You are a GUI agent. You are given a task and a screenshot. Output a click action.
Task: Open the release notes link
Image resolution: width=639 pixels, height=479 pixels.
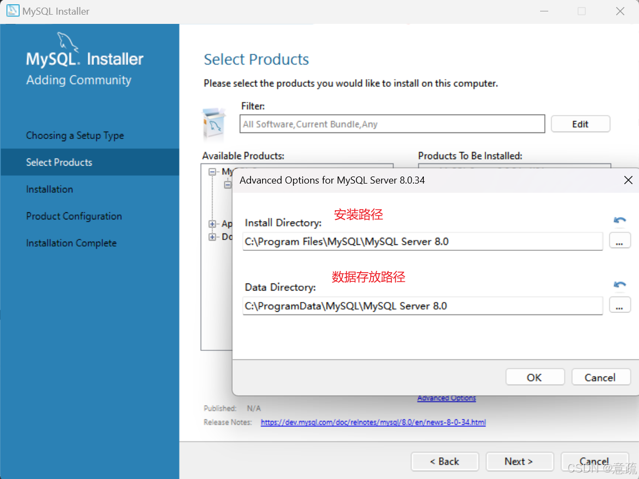tap(373, 423)
